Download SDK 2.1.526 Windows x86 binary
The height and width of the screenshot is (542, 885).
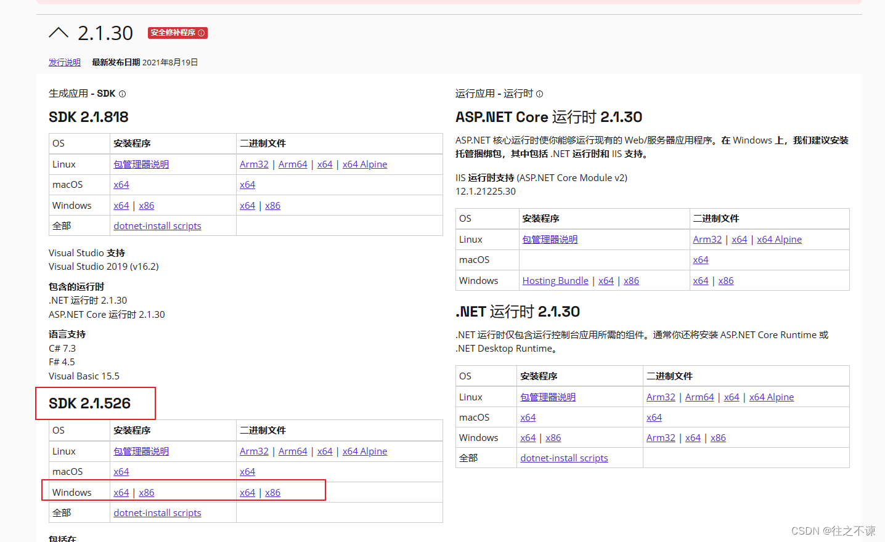tap(273, 493)
